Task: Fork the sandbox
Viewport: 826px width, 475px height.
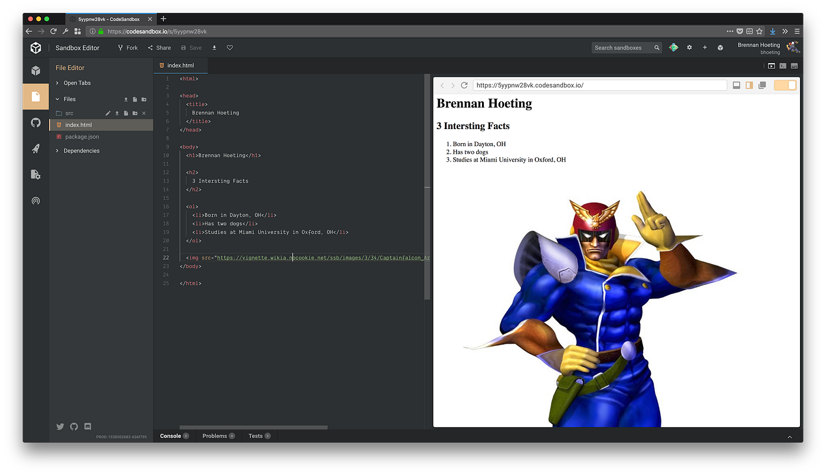Action: [127, 47]
